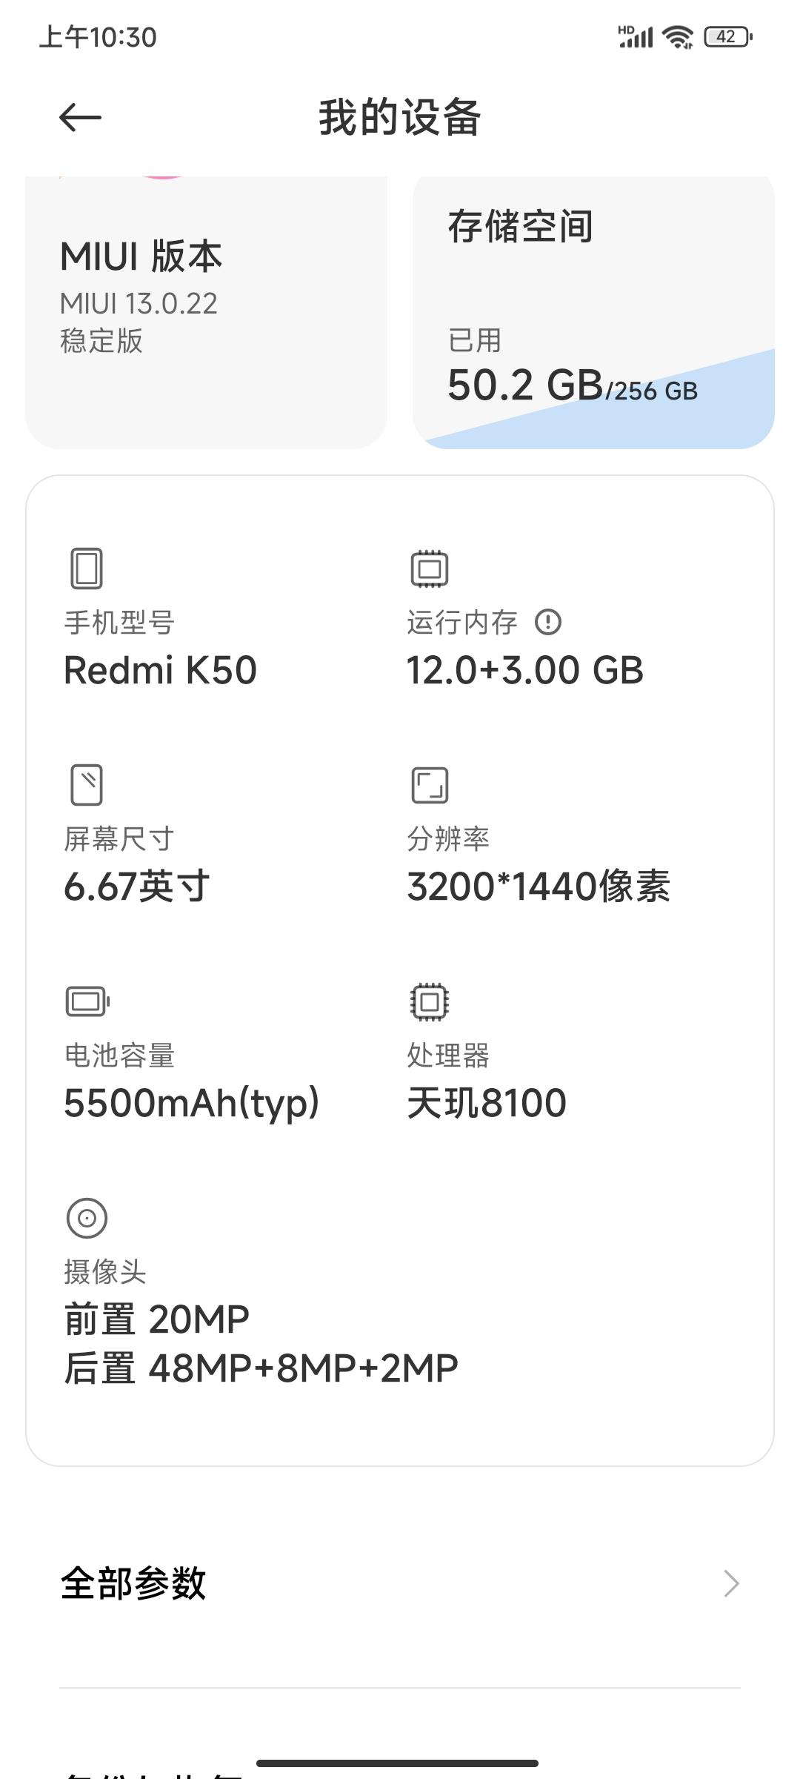The image size is (800, 1779).
Task: Tap the resolution icon
Action: pyautogui.click(x=430, y=785)
